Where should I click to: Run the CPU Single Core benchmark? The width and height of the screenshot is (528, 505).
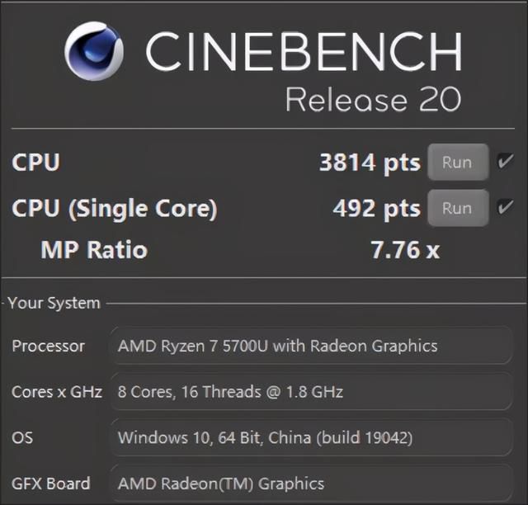point(458,208)
